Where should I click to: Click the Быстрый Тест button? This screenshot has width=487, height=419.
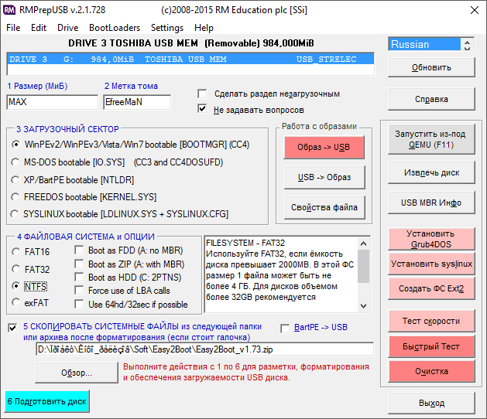point(431,346)
